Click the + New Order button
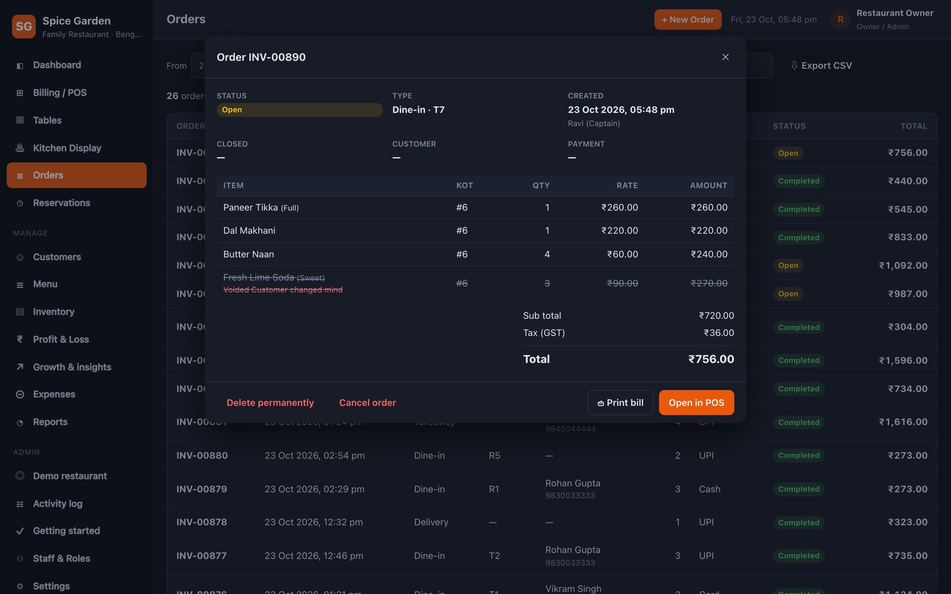 point(688,20)
